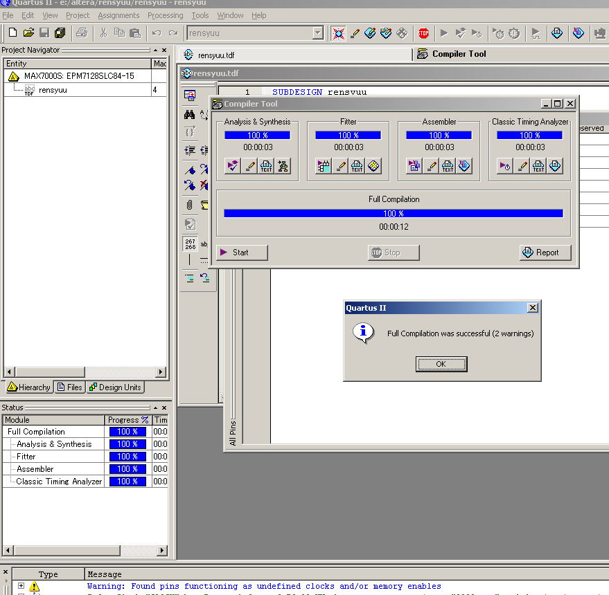This screenshot has width=609, height=595.
Task: Expand the warning message tree node
Action: 21,586
